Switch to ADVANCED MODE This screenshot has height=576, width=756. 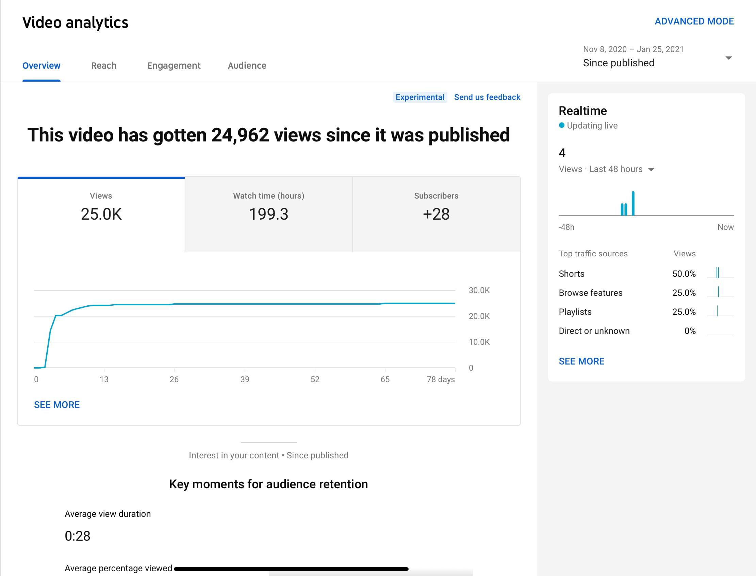(x=694, y=21)
